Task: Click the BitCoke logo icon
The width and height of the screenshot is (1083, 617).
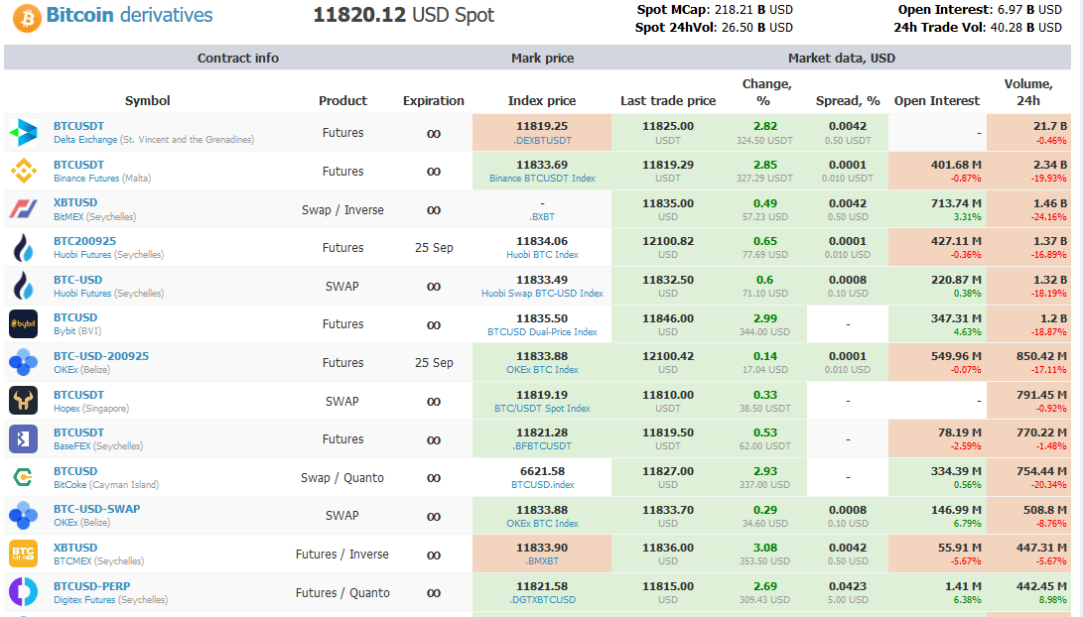Action: (x=24, y=477)
